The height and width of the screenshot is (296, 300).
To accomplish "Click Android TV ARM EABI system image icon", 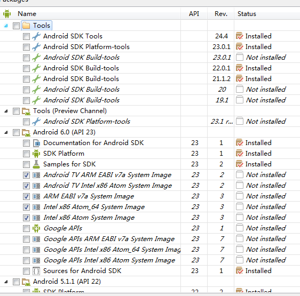I will tap(36, 175).
